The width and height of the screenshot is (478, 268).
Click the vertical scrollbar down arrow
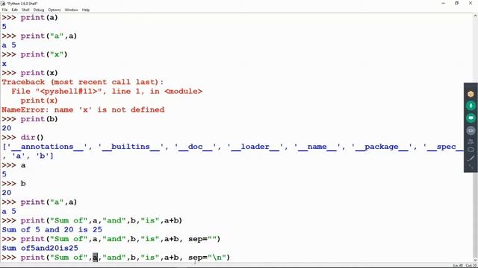[x=476, y=261]
